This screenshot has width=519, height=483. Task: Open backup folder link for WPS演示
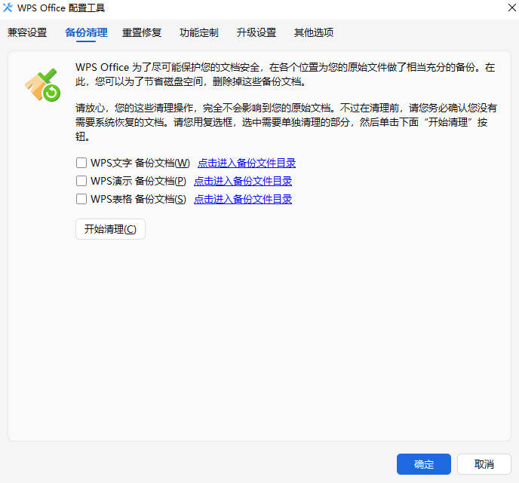pyautogui.click(x=243, y=181)
